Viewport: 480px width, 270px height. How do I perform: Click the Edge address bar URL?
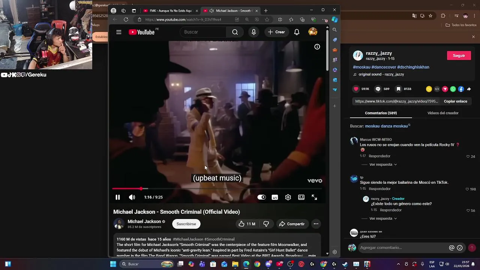click(183, 19)
